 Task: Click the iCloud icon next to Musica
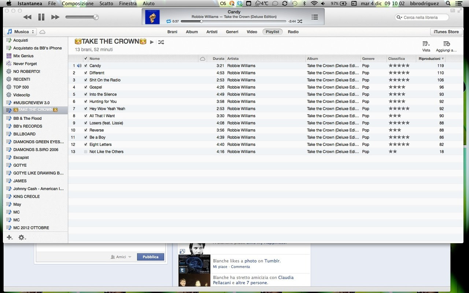43,32
